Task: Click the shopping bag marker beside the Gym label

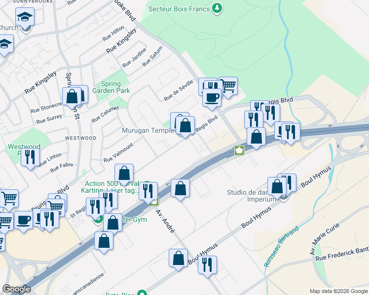Action: (113, 223)
